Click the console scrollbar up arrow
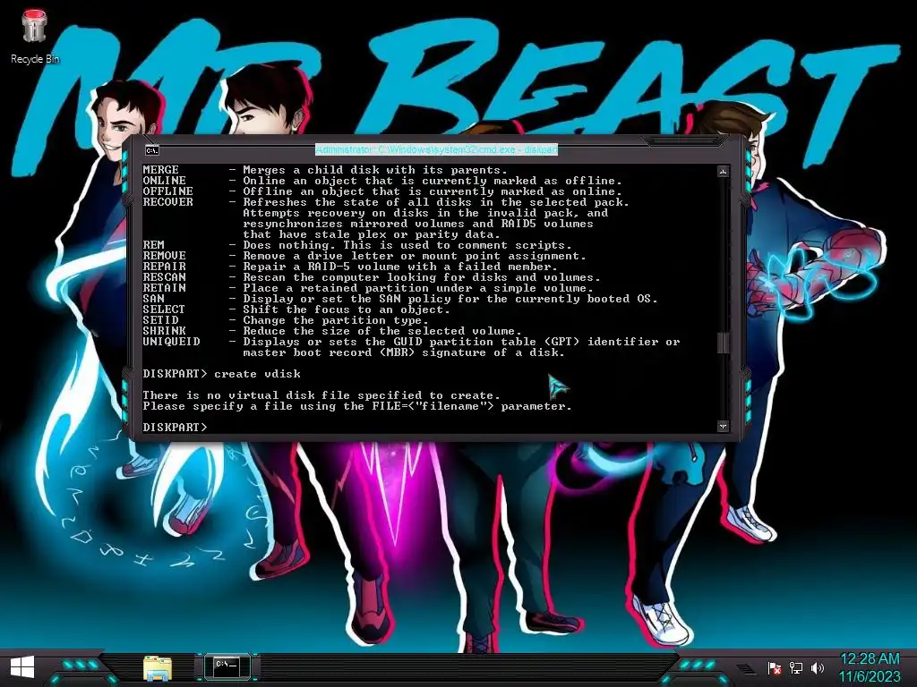 click(723, 171)
